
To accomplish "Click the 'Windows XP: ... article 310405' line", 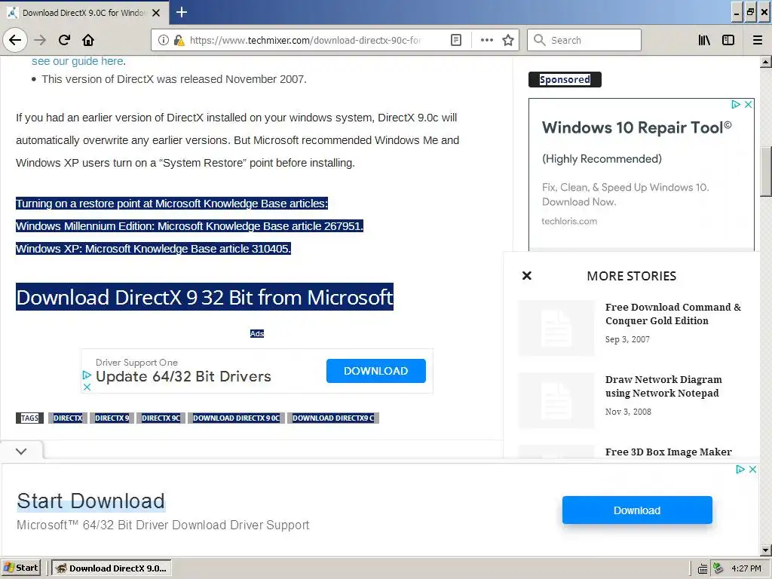I will pos(153,249).
